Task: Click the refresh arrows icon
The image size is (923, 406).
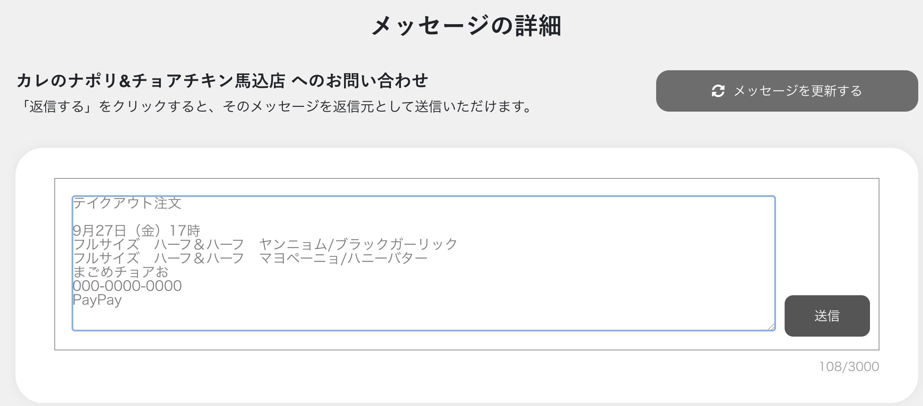Action: tap(718, 91)
